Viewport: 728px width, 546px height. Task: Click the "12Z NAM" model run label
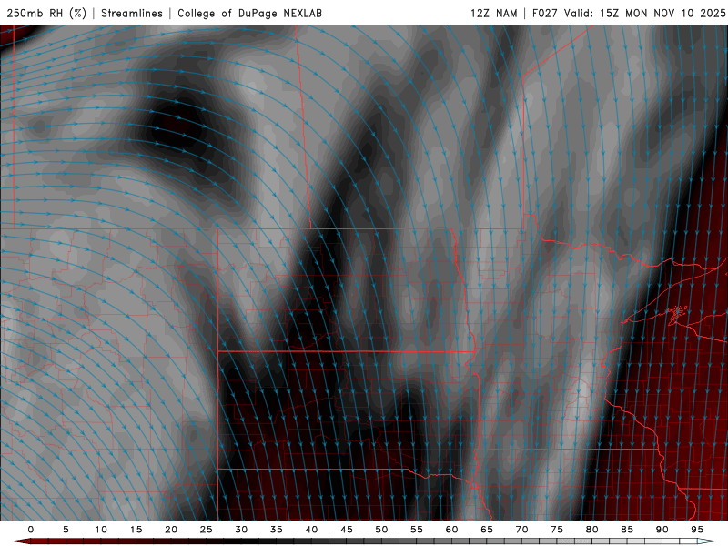(493, 13)
